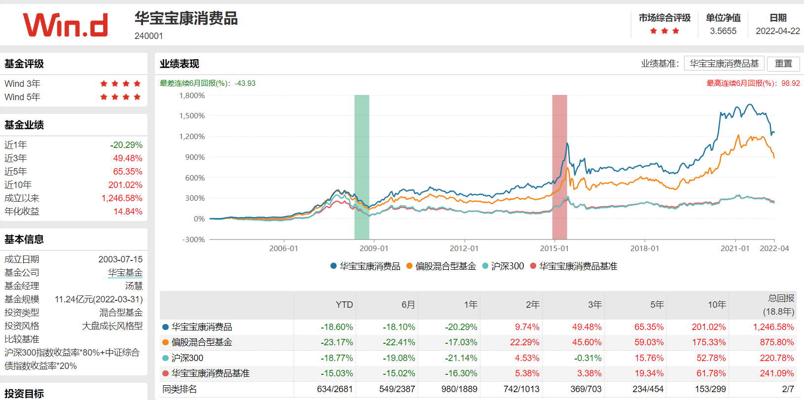Screen dimensions: 804x400
Task: Click the red dot beside 华宝宝康消费品基准 row
Action: 165,373
